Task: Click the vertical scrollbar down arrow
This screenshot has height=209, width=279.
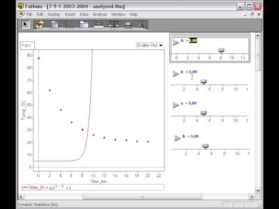Action: 258,190
